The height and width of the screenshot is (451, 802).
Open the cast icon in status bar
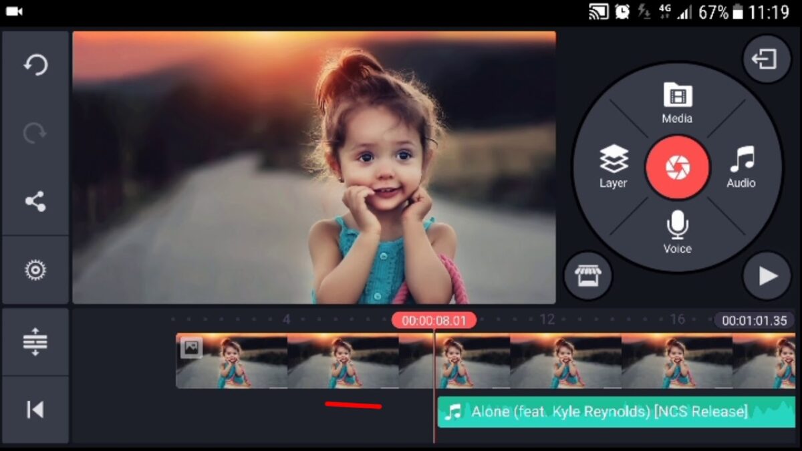[x=599, y=12]
